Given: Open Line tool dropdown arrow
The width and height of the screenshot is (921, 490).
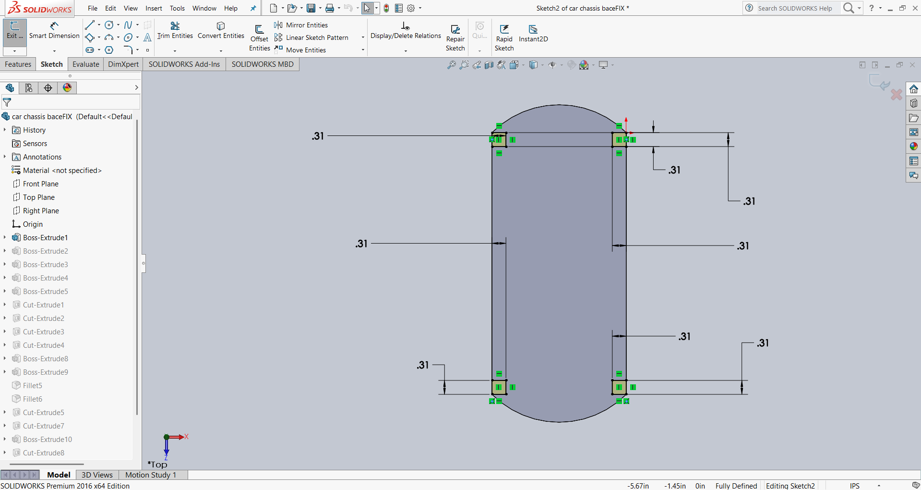Looking at the screenshot, I should coord(99,25).
